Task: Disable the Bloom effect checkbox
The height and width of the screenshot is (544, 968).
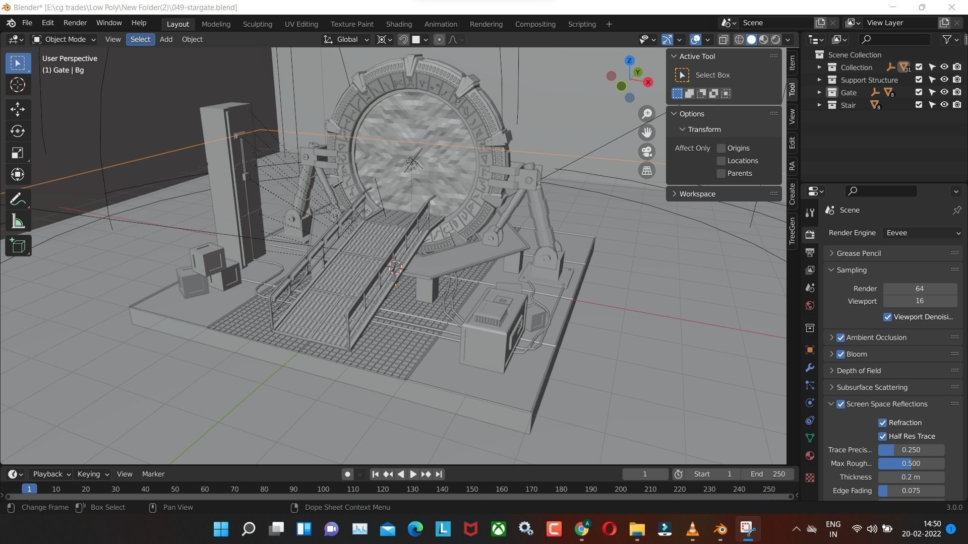Action: [841, 354]
